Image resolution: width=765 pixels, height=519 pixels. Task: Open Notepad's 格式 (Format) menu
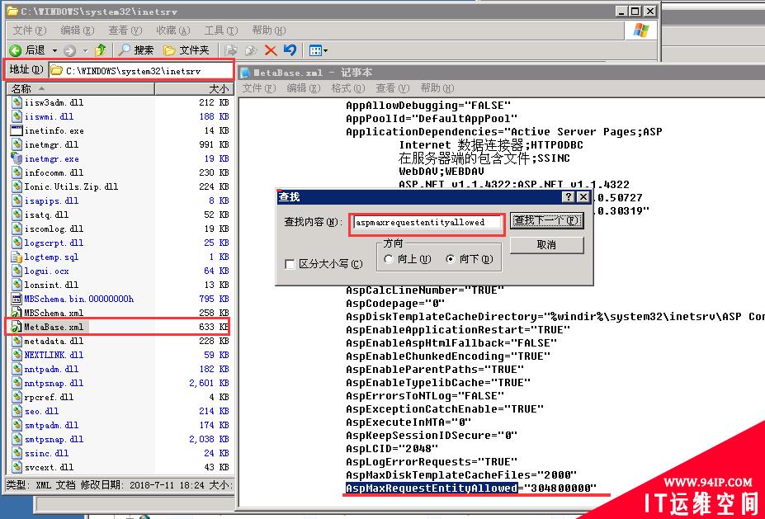(x=348, y=87)
